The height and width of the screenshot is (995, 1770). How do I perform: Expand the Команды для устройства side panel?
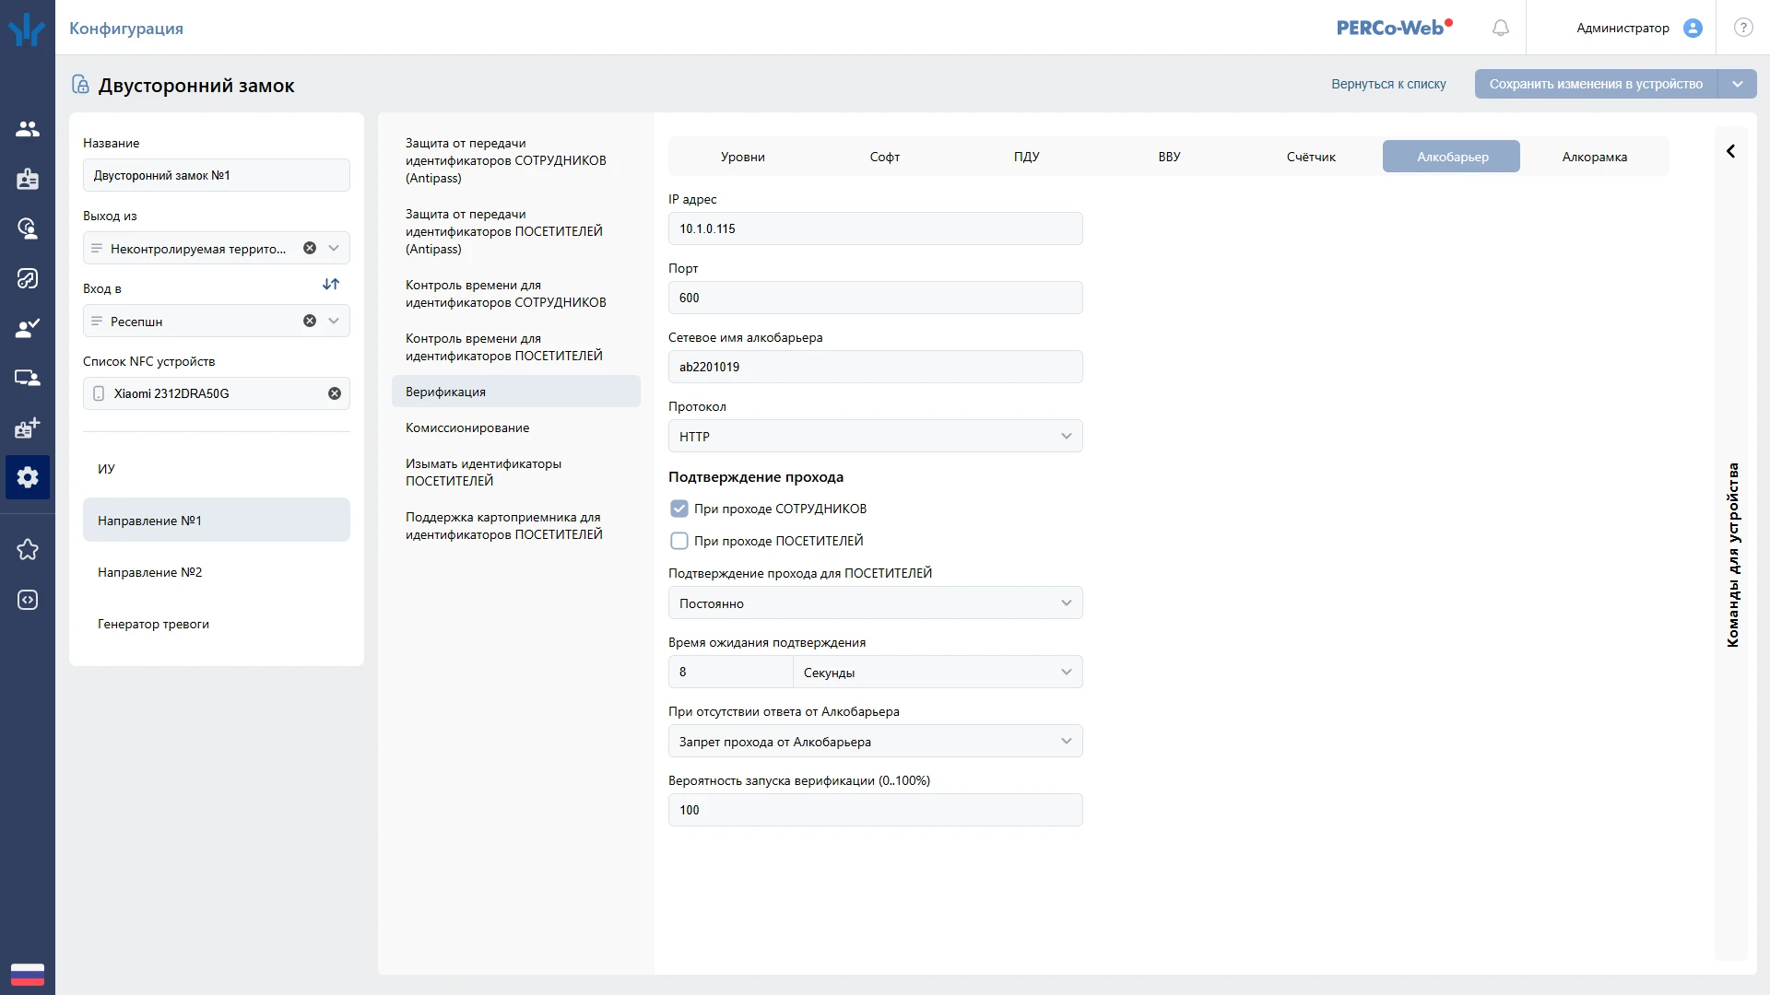(x=1730, y=151)
